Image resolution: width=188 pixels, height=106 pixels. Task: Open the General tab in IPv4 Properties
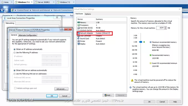[x=14, y=35]
